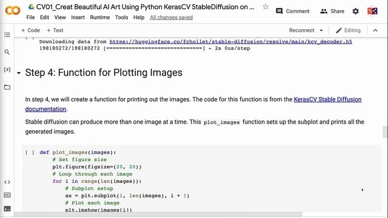
Task: Click the inline plot_images code text
Action: (x=222, y=122)
